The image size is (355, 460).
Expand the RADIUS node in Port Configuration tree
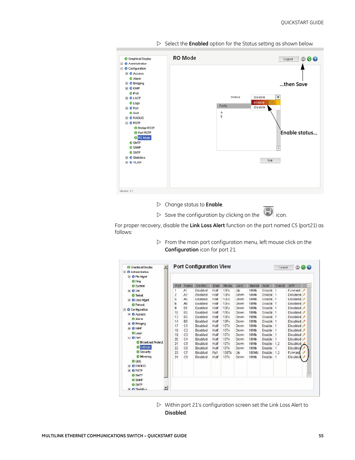tap(129, 366)
